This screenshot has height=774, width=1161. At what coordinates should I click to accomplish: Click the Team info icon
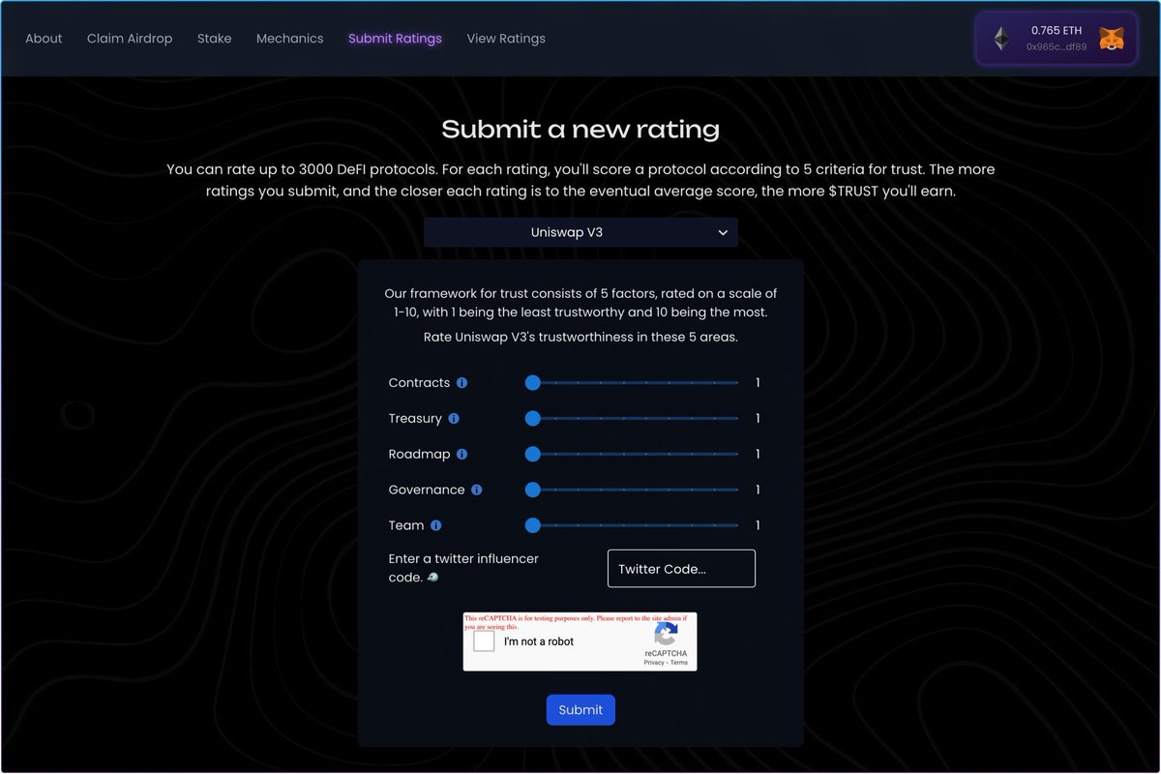coord(436,525)
